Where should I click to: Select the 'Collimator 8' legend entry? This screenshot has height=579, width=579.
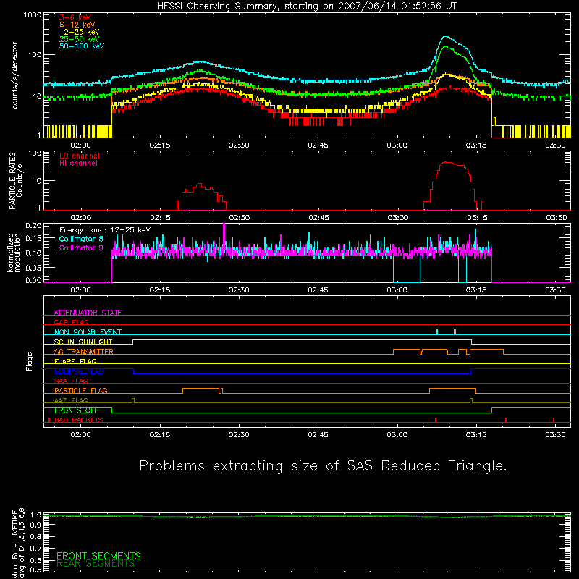81,239
